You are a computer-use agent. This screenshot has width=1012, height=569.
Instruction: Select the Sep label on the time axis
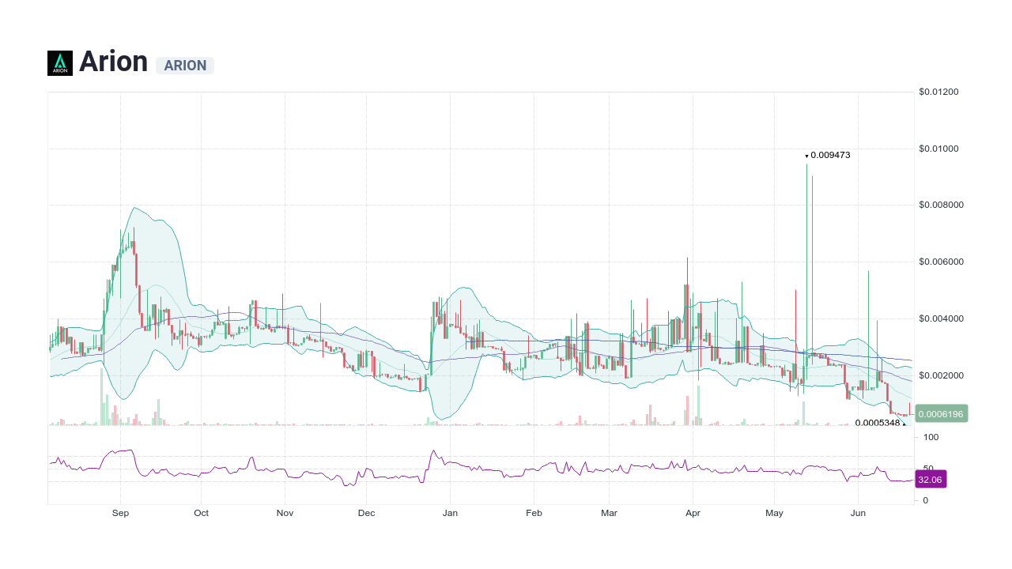pyautogui.click(x=120, y=513)
